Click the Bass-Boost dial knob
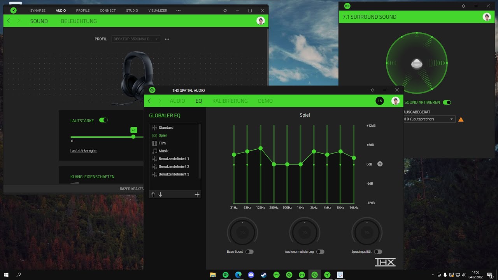 242,233
